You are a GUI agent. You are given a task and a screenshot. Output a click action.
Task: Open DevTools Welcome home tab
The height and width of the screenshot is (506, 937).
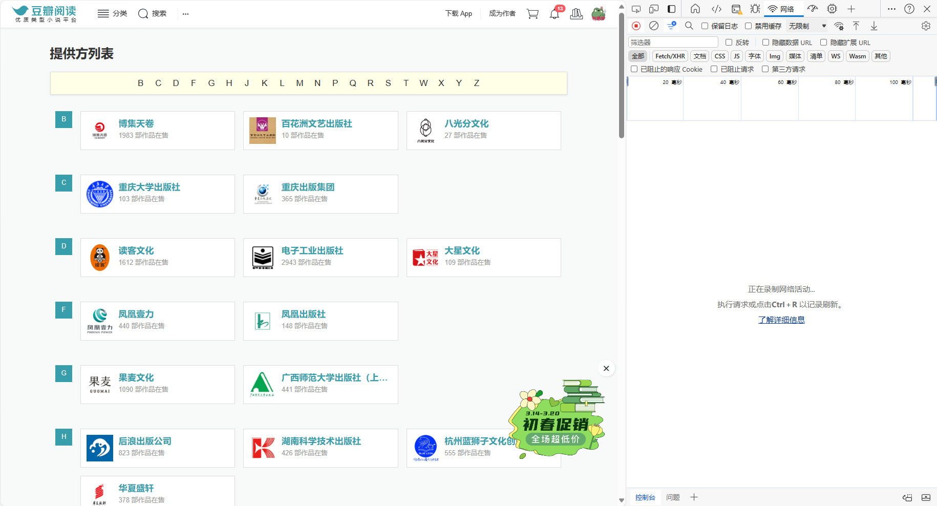point(695,9)
